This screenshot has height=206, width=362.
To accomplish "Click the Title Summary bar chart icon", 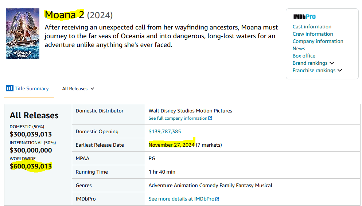I will (9, 88).
